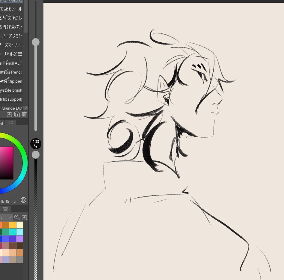Choose the turquoise swatch

(x=13, y=232)
